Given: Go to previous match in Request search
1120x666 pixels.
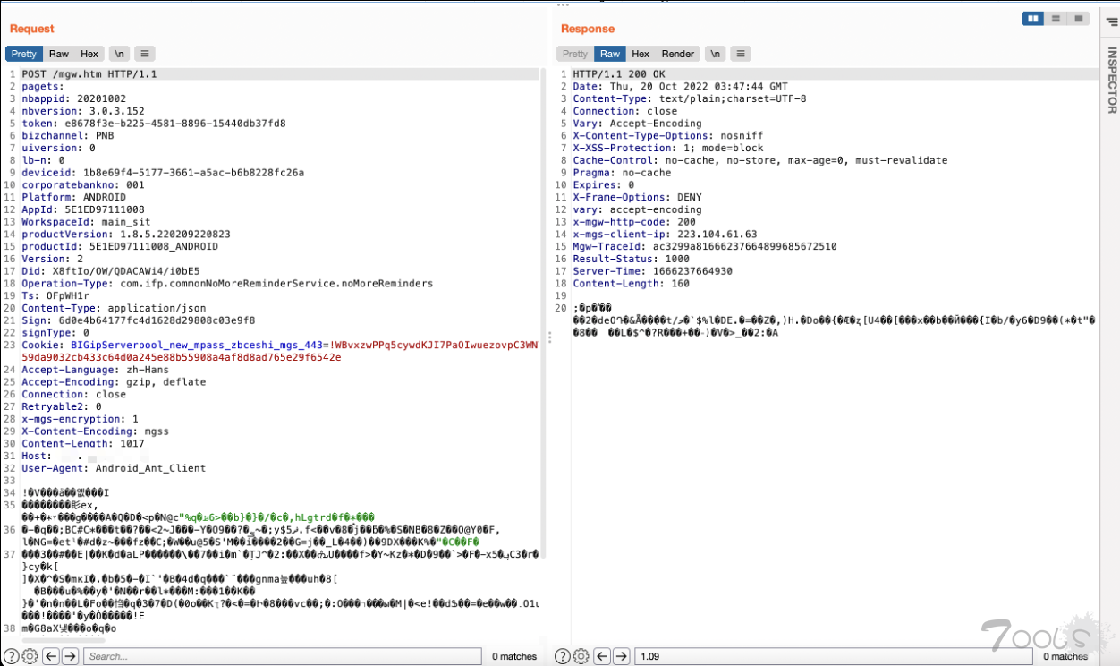Looking at the screenshot, I should pyautogui.click(x=51, y=656).
